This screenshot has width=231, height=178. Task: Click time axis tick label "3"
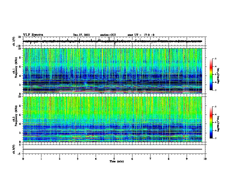click(x=78, y=159)
